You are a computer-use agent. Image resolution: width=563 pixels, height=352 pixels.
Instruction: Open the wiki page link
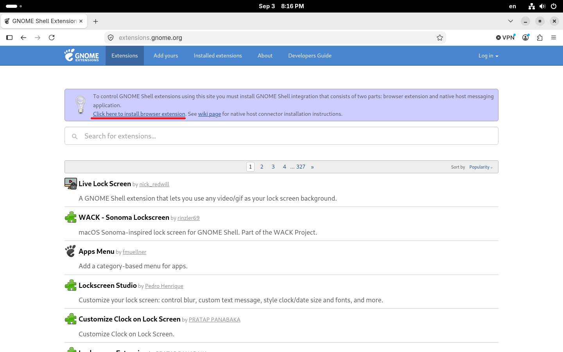pyautogui.click(x=210, y=114)
